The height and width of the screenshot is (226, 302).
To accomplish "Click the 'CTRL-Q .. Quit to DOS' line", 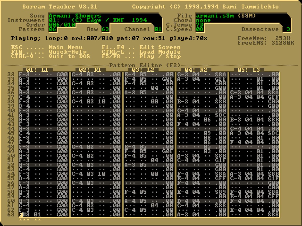I will pyautogui.click(x=51, y=56).
